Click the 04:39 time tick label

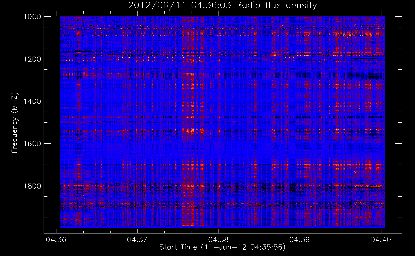click(x=300, y=240)
